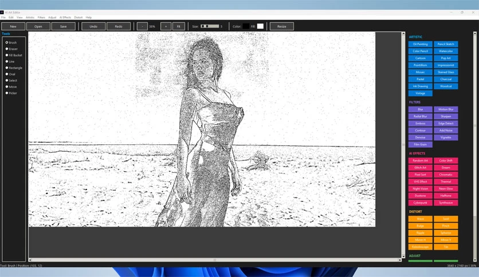Apply the Synthwave effect
Screen dimensions: 479x277
[446, 203]
